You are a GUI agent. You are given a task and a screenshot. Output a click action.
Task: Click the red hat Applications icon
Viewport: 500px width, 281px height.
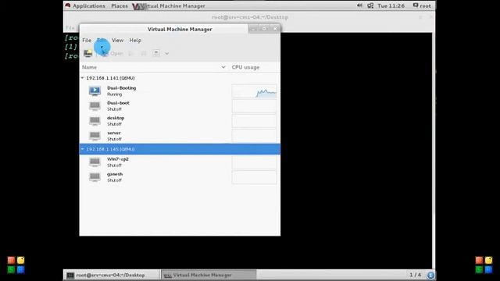point(68,5)
